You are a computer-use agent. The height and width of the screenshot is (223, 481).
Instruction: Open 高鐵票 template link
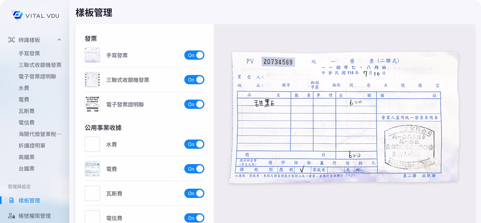pyautogui.click(x=27, y=157)
